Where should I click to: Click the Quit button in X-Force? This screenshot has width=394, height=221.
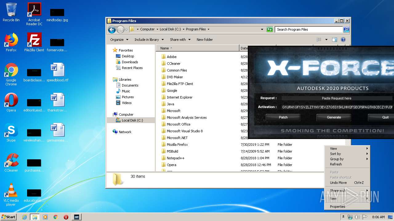coord(381,117)
